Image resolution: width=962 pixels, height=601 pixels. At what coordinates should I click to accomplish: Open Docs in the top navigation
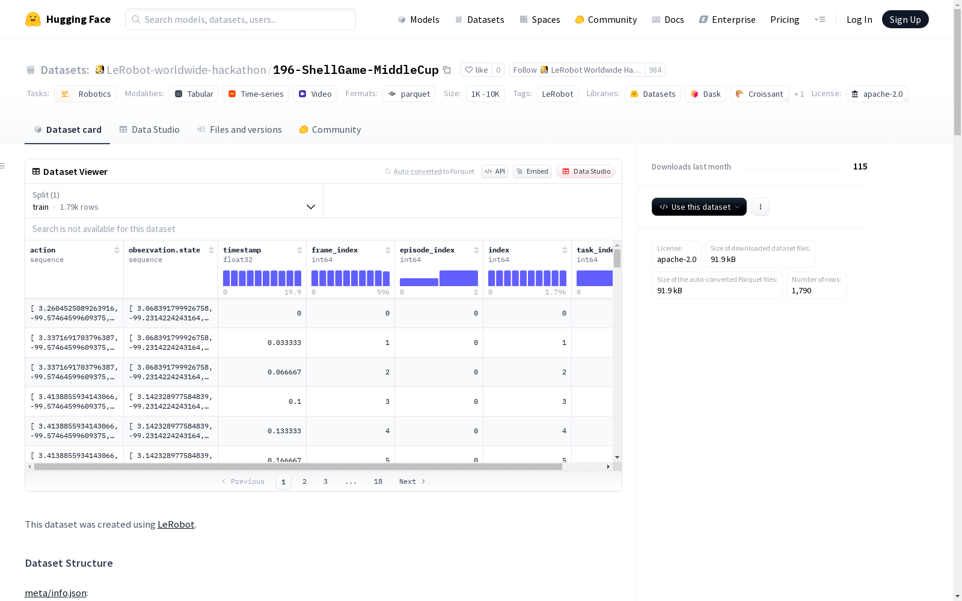pos(668,19)
